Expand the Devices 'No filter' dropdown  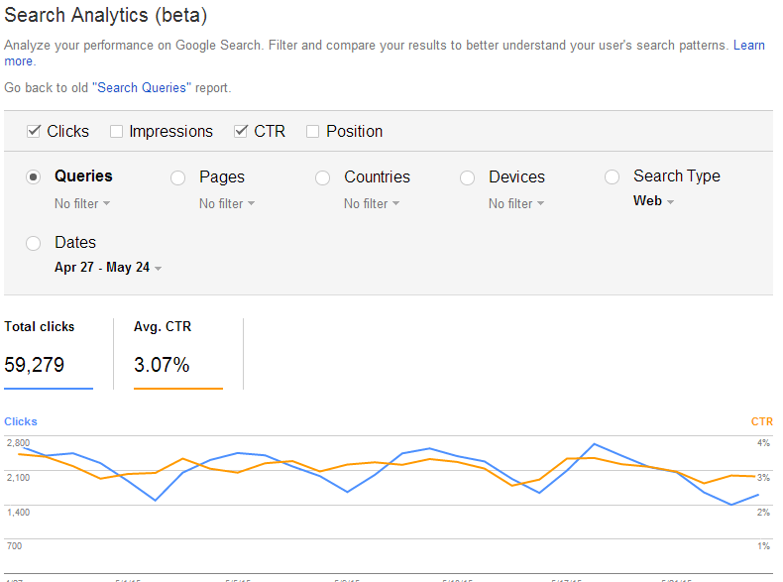tap(516, 203)
